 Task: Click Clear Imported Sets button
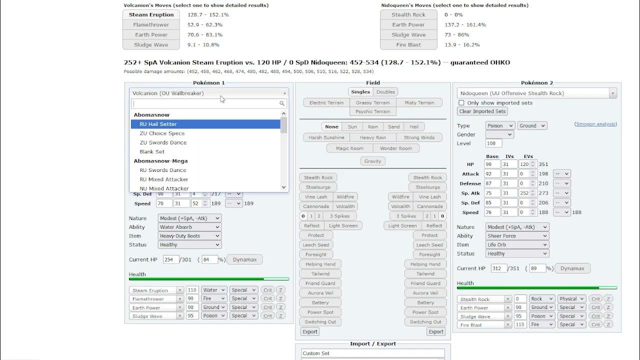[482, 111]
